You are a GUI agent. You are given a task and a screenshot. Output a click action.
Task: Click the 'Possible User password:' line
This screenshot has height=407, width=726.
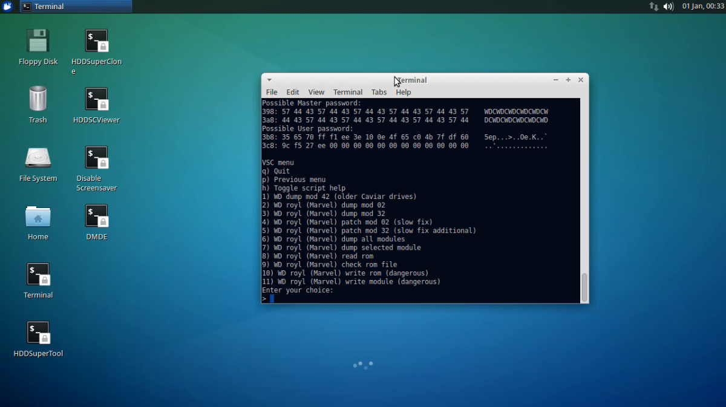click(x=307, y=129)
